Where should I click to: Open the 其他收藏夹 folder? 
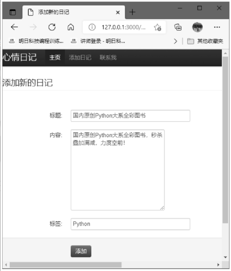tap(205, 41)
